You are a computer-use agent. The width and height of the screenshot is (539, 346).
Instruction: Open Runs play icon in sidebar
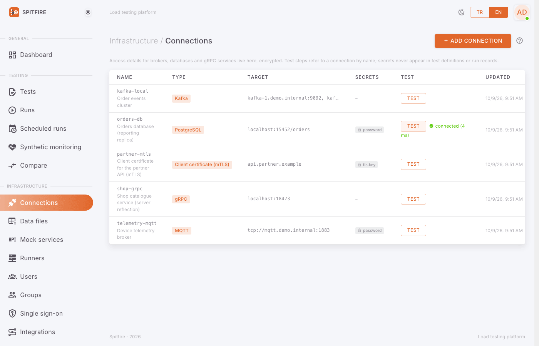click(12, 110)
